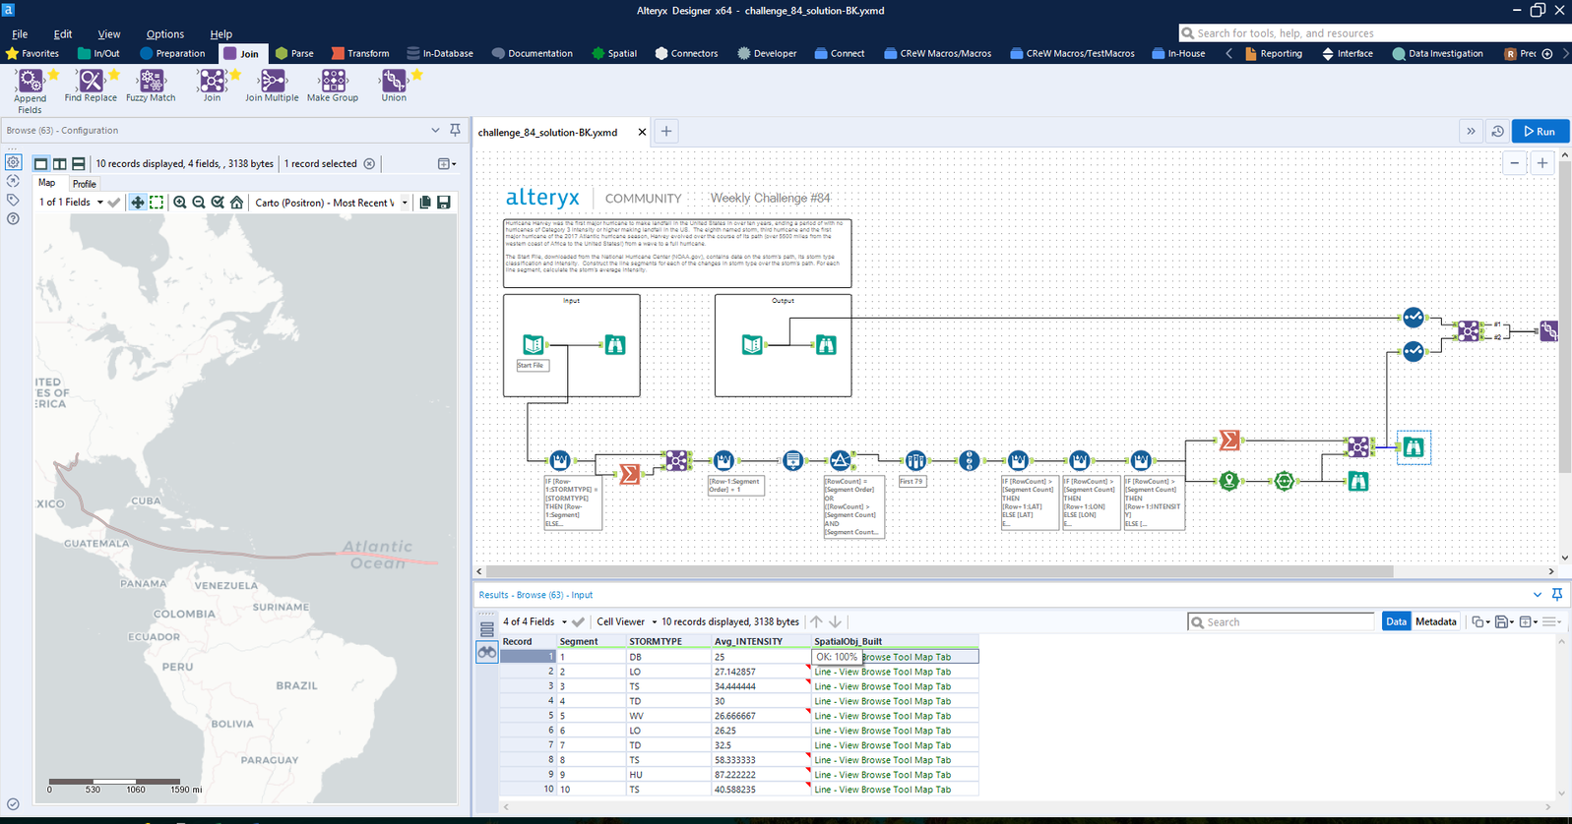Viewport: 1572px width, 824px height.
Task: Zoom in the workflow canvas
Action: point(1542,163)
